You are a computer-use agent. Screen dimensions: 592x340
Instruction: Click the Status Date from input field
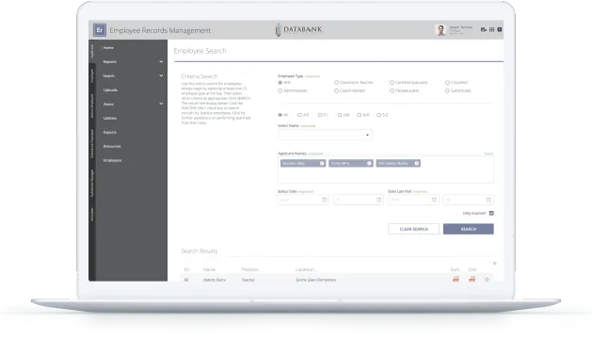click(x=303, y=200)
